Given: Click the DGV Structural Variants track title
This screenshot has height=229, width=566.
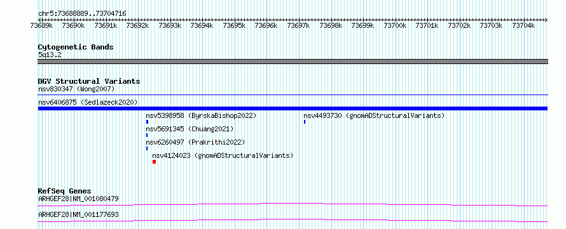Looking at the screenshot, I should tap(89, 81).
